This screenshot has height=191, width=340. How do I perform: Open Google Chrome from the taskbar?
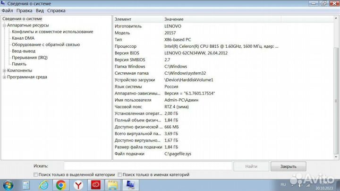tap(61, 185)
